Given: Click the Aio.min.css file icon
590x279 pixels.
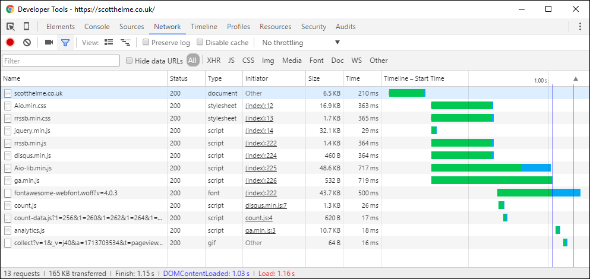Looking at the screenshot, I should tap(8, 106).
